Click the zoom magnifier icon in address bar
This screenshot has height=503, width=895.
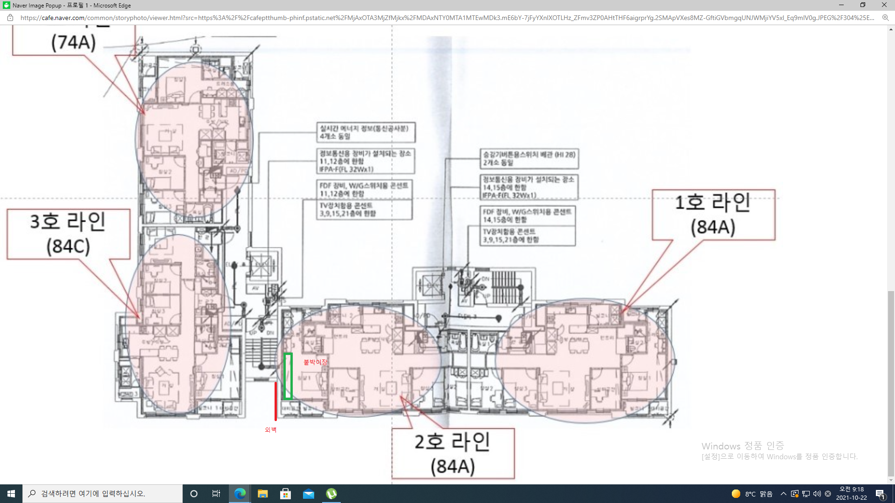click(x=885, y=18)
